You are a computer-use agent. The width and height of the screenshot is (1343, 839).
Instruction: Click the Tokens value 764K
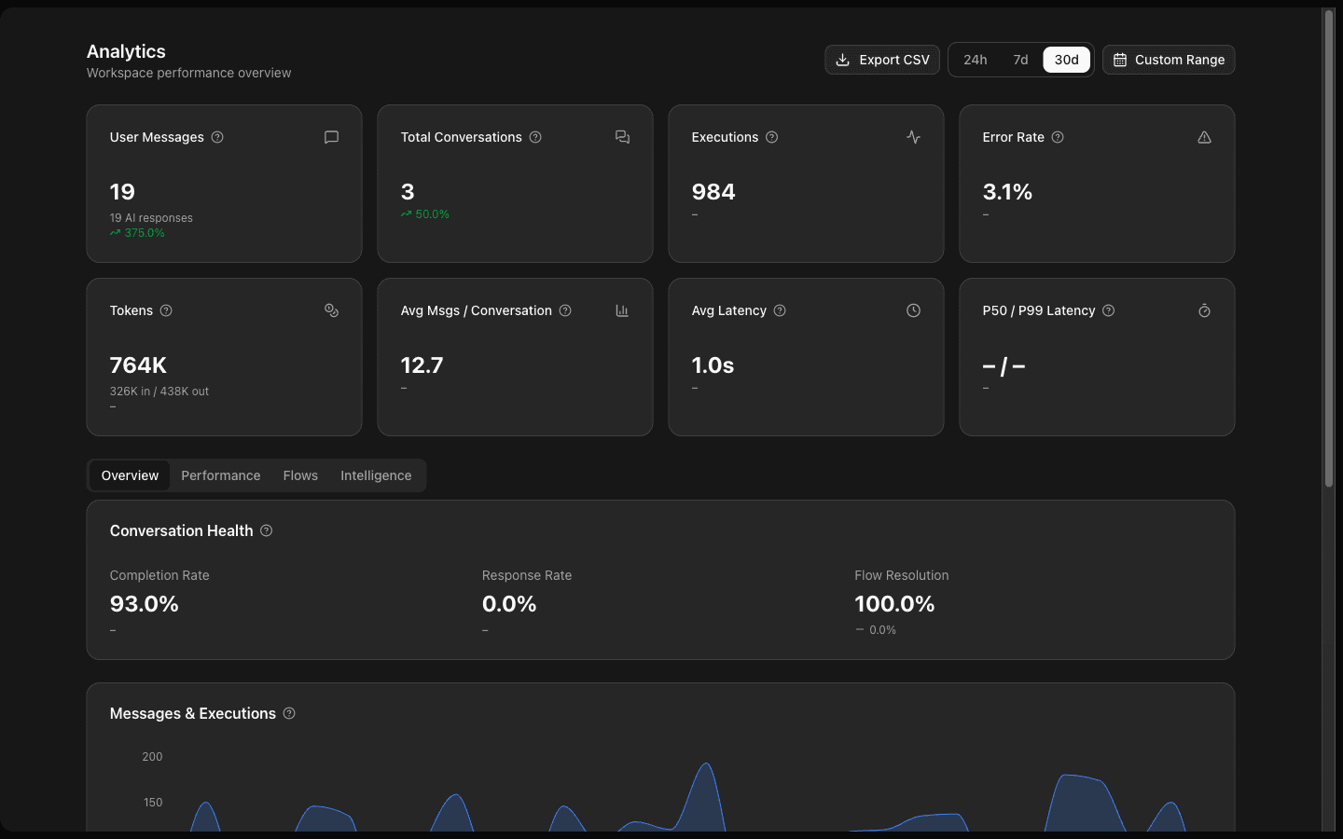pos(138,365)
